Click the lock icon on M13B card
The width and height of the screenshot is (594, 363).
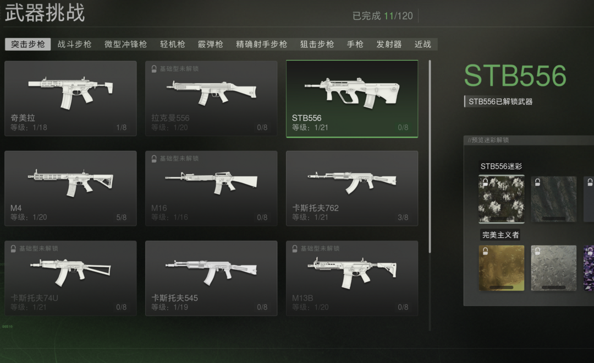point(295,248)
